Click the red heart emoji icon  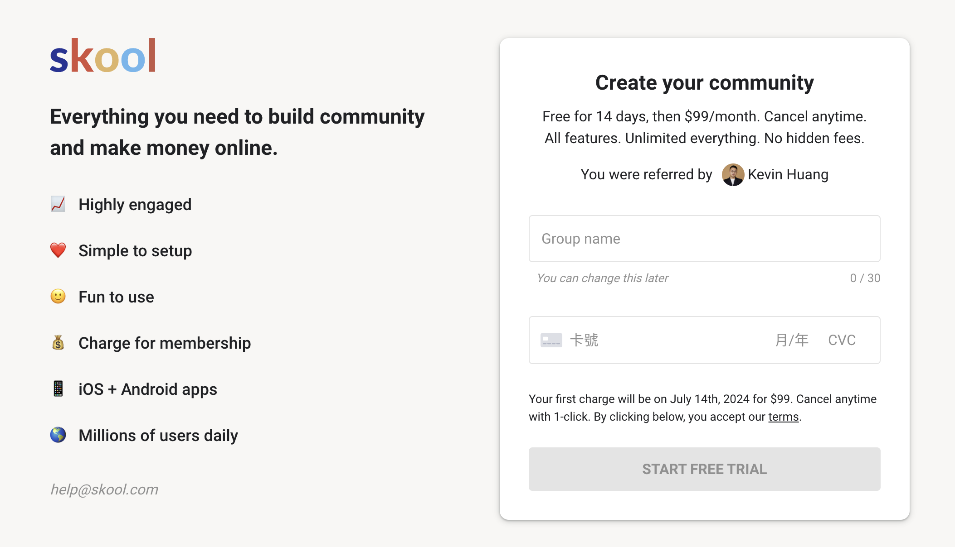coord(58,250)
